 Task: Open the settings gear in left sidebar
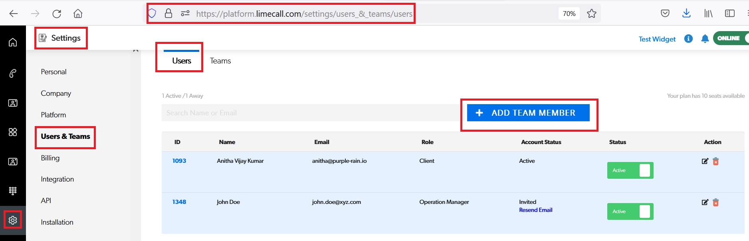tap(13, 220)
